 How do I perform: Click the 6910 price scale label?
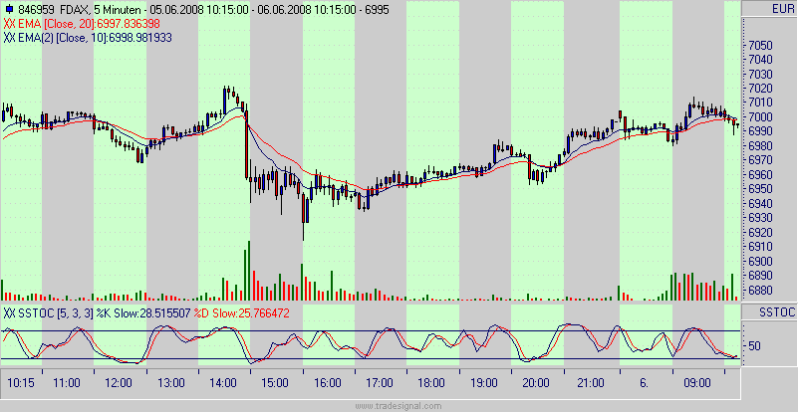[x=760, y=247]
